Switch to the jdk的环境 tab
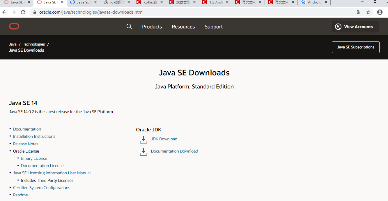 (x=116, y=2)
